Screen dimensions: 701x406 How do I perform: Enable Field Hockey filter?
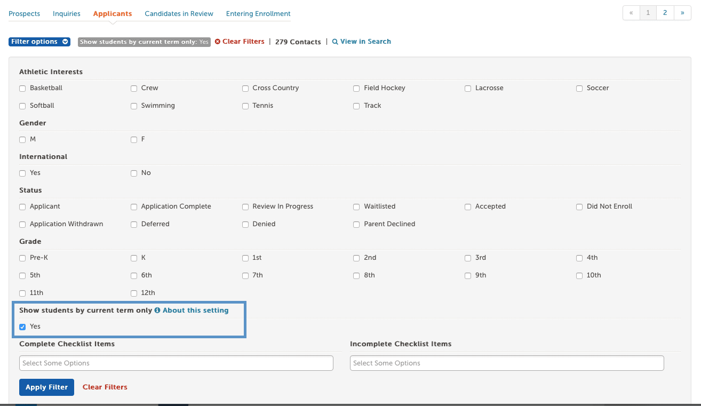coord(356,89)
